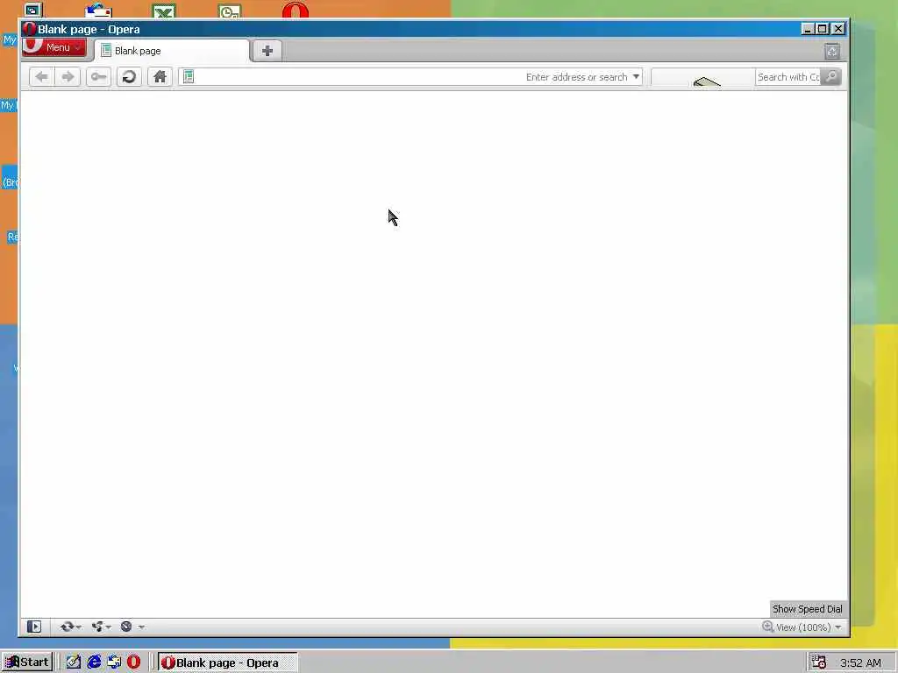Open the Windows Start menu
Viewport: 898px width, 673px height.
pyautogui.click(x=27, y=662)
